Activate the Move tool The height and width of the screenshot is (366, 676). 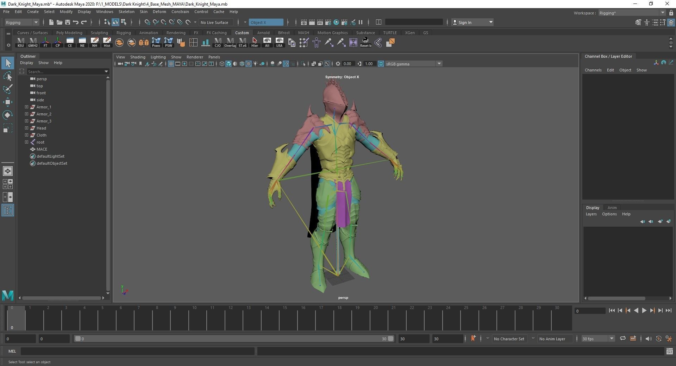8,102
